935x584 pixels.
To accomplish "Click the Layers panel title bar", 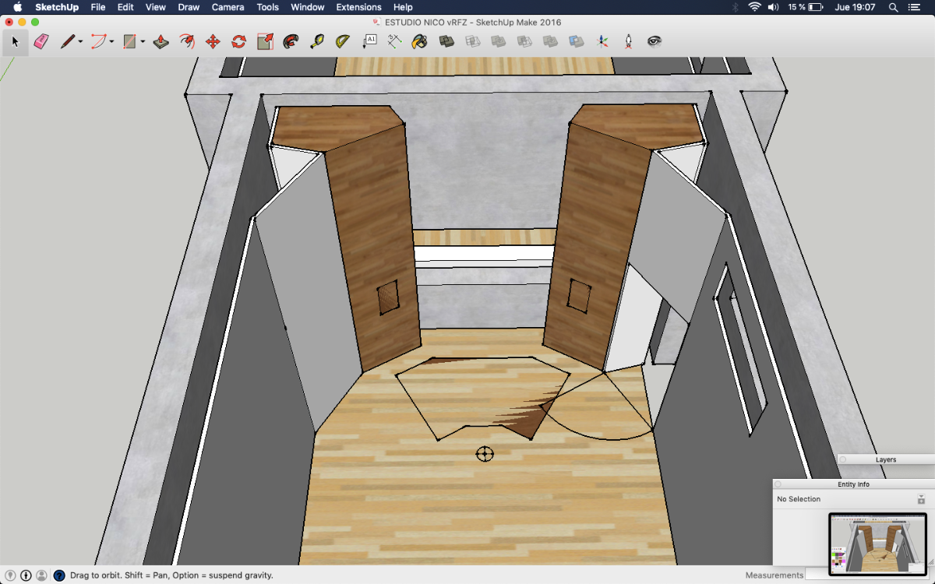I will (x=886, y=459).
